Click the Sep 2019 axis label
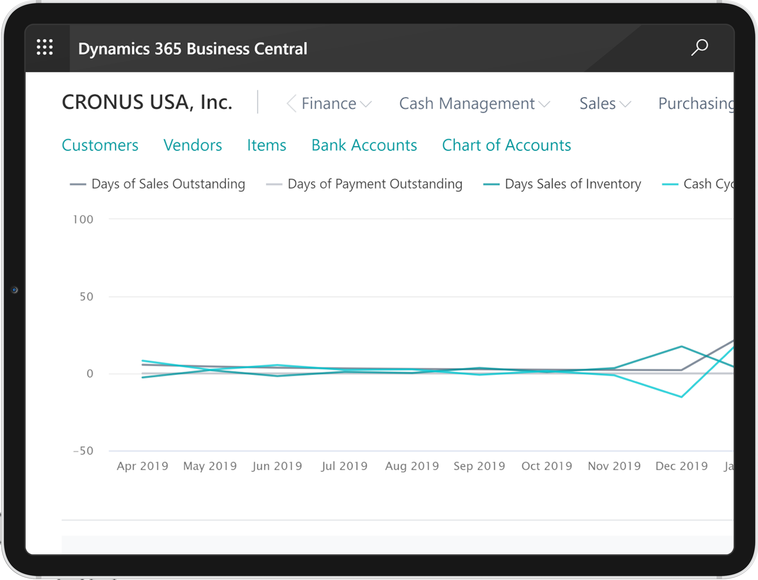 479,466
